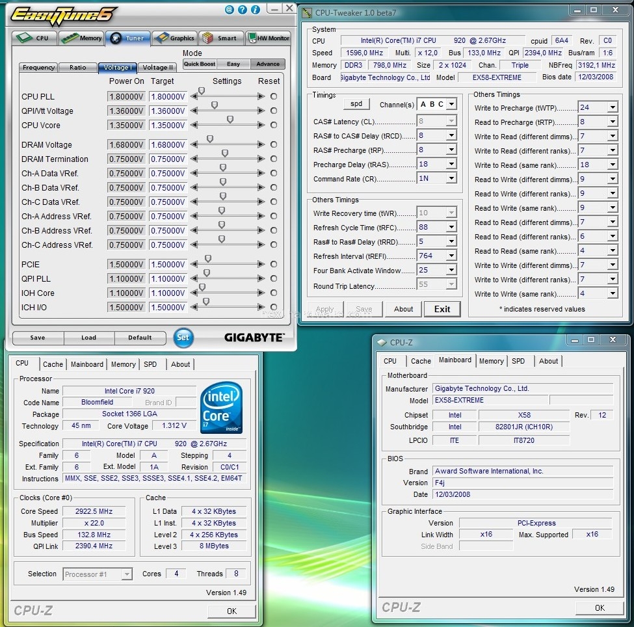This screenshot has height=627, width=634.
Task: Lower Ch-A Address VRef with left arrow
Action: click(194, 217)
